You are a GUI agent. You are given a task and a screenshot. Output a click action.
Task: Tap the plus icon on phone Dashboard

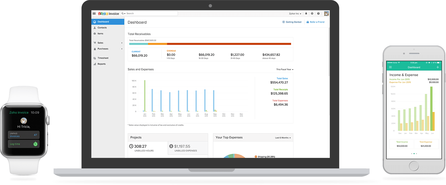(x=438, y=67)
